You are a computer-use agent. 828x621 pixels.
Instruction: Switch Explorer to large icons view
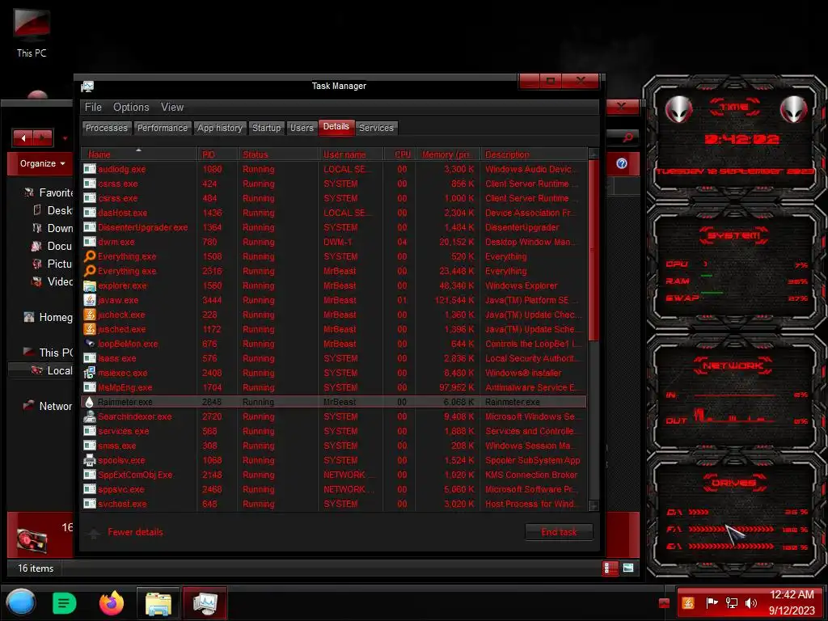pyautogui.click(x=628, y=568)
